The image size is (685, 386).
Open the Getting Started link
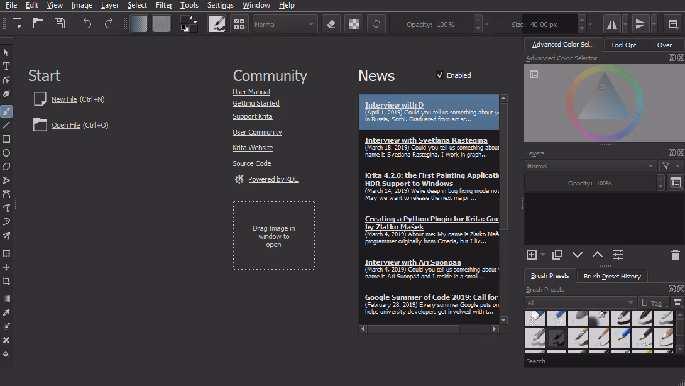click(256, 103)
